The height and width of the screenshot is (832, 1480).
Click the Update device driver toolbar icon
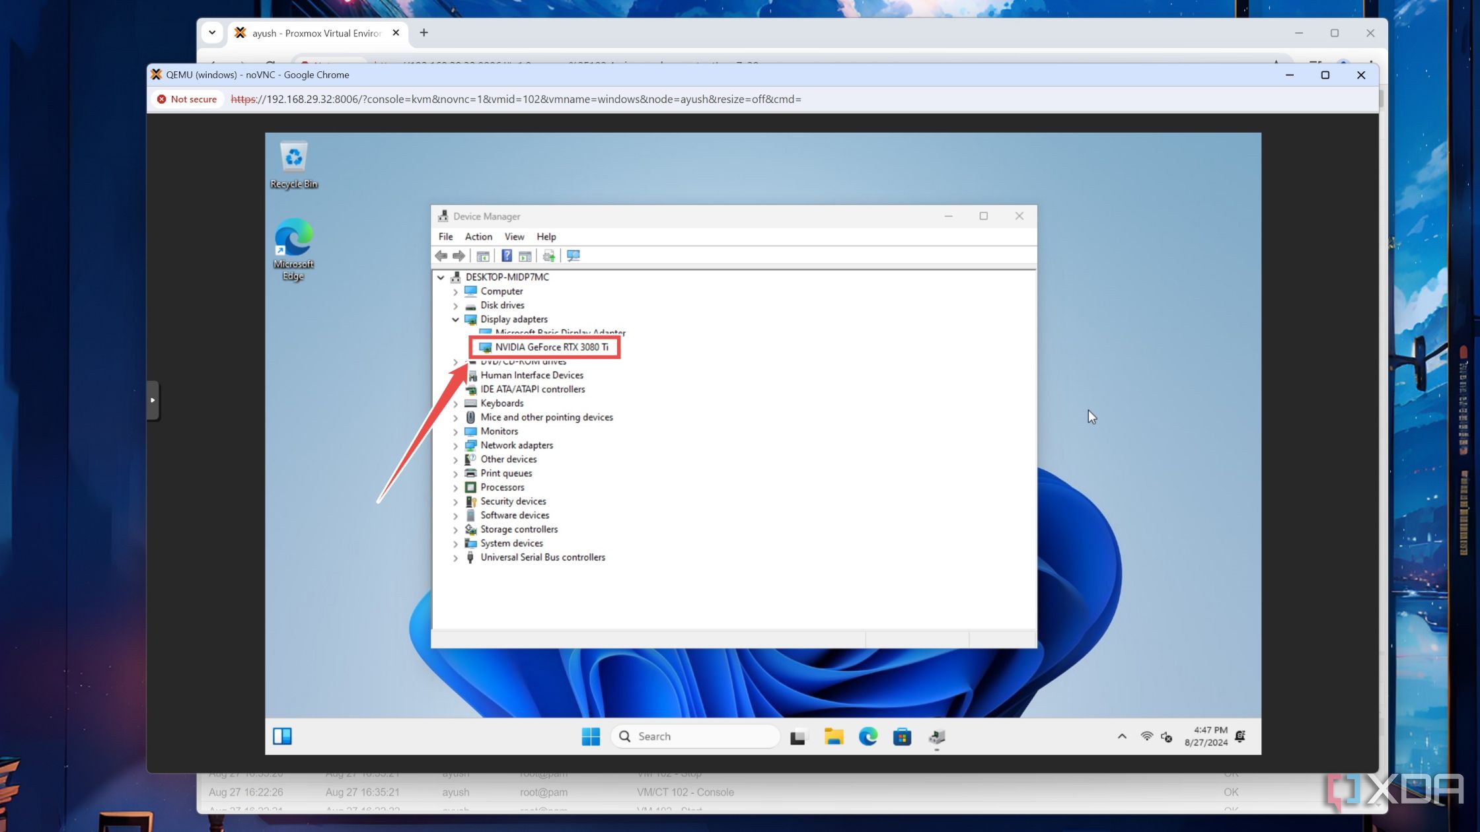pyautogui.click(x=548, y=256)
